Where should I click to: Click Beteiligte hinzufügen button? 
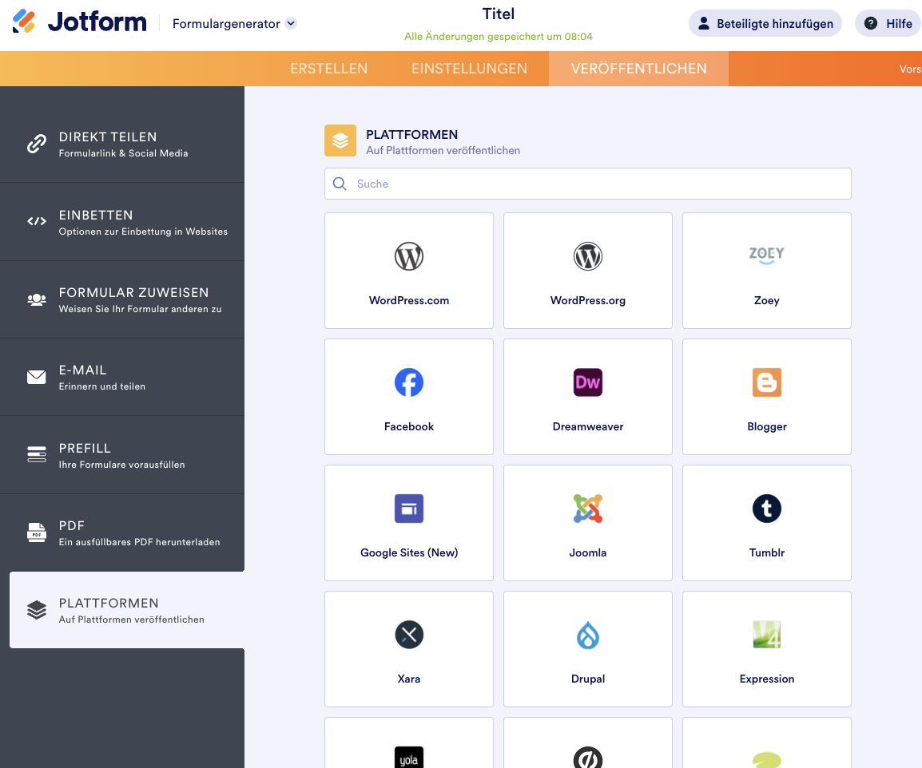[765, 24]
